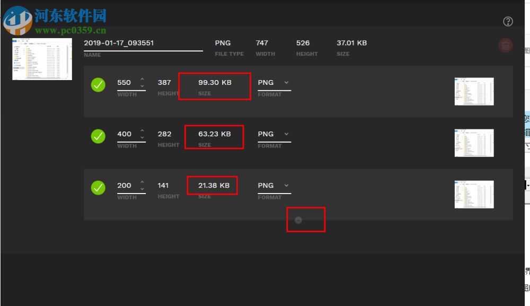530x306 pixels.
Task: Click the red trash delete icon
Action: [506, 46]
